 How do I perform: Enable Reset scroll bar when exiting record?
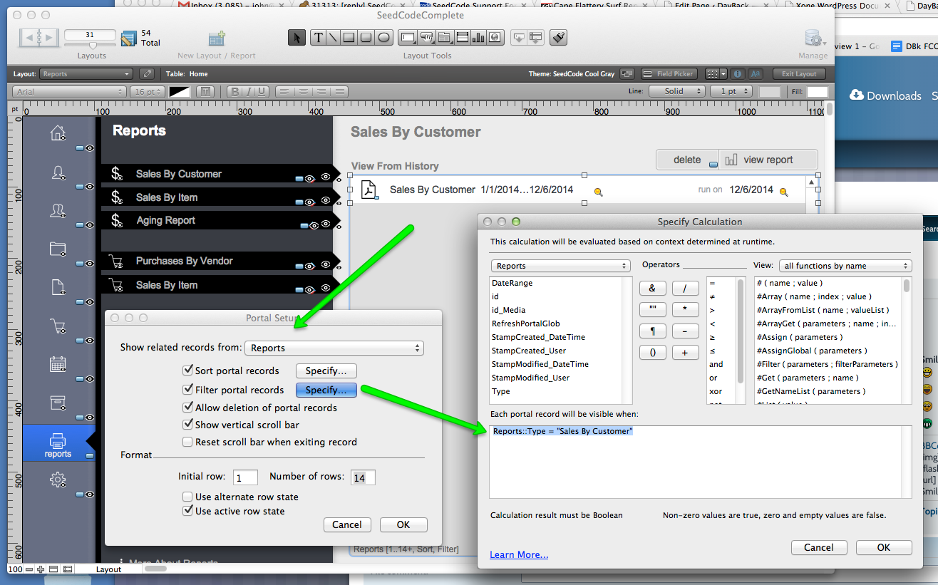click(188, 442)
